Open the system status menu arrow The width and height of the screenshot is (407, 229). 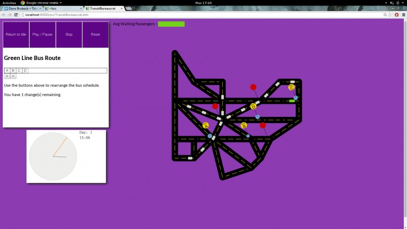(x=402, y=3)
